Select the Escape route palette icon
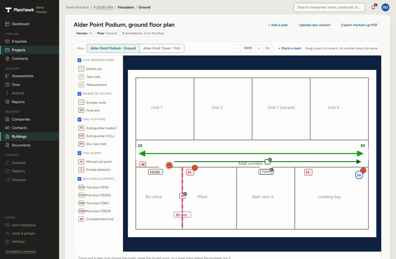The image size is (396, 259). coord(81,102)
